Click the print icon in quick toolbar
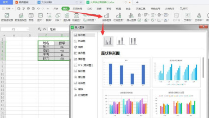The image size is (209, 118). point(28,8)
